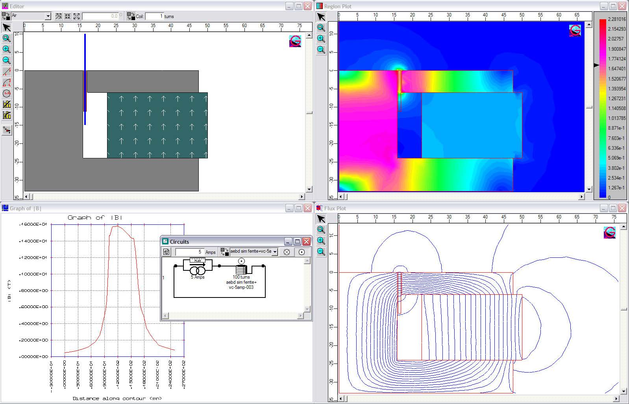Click Editor scroll down arrow
Viewport: 629px width, 404px height.
coord(309,189)
